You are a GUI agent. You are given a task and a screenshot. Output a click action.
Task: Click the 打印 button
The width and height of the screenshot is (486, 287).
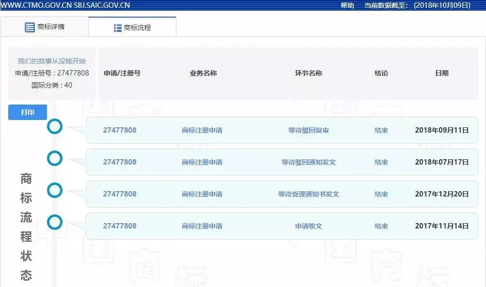[x=27, y=112]
